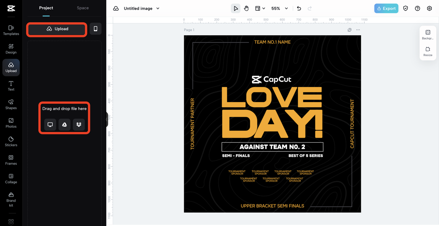
Task: Select the CAPCUT TOURNAMENT vertical text
Action: click(x=352, y=124)
